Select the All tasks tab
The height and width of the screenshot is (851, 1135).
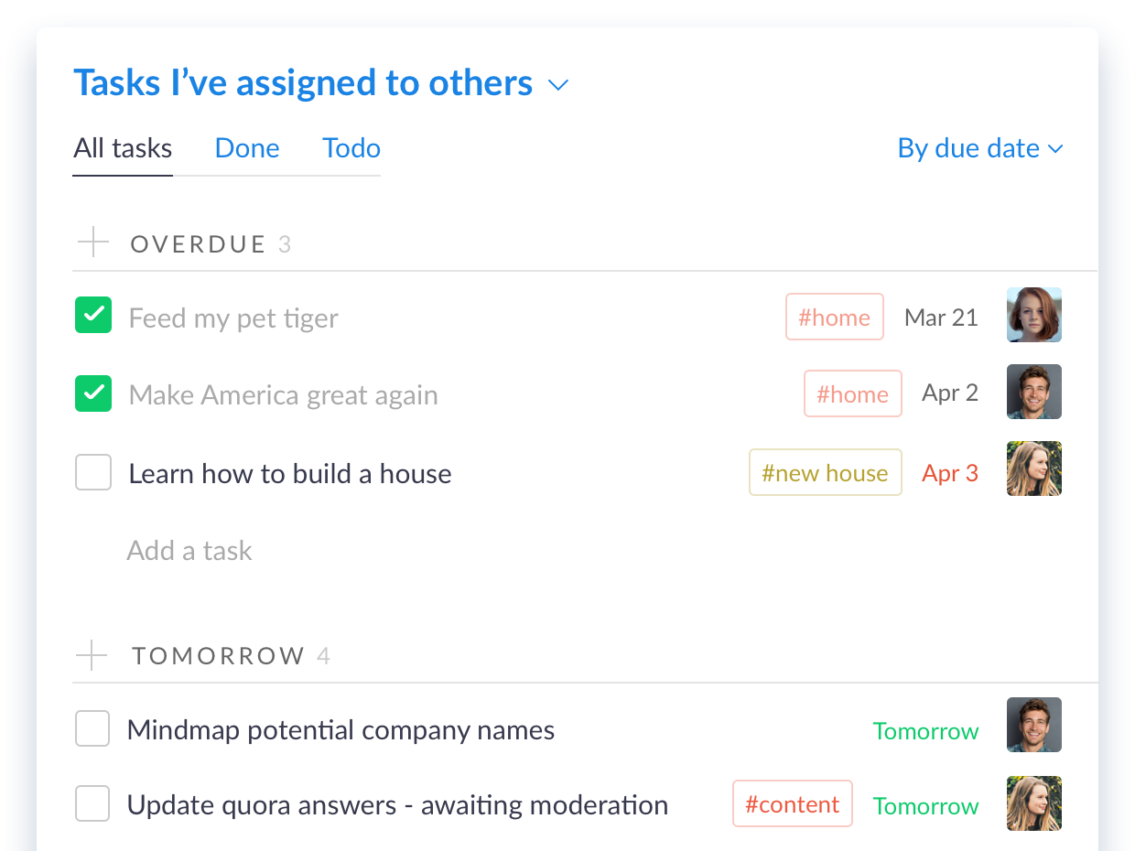tap(123, 148)
